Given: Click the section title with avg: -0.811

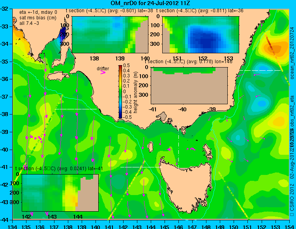Looking at the screenshot, I should 200,11.
